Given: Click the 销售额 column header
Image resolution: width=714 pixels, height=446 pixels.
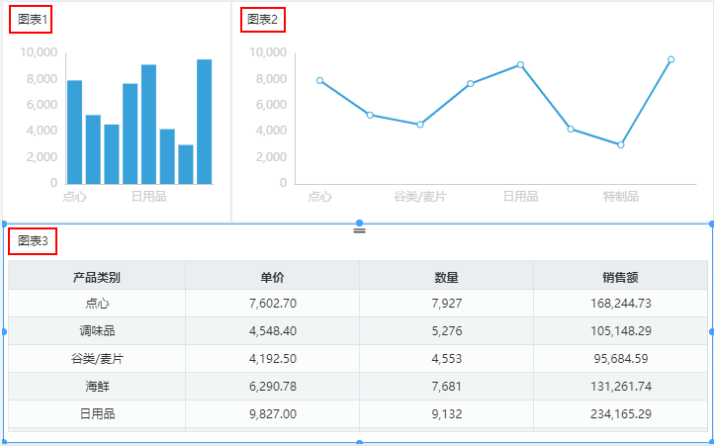Looking at the screenshot, I should tap(620, 275).
